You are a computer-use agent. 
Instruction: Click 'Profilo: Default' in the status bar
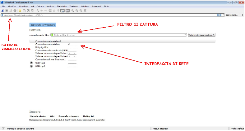237,129
